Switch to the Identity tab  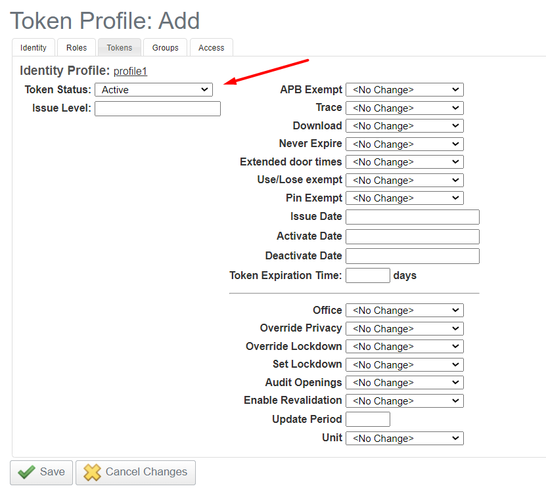click(x=33, y=47)
